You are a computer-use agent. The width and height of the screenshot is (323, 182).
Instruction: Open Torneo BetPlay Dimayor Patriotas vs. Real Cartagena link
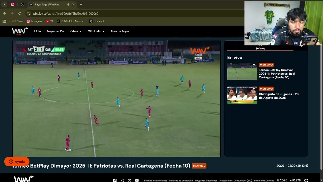click(277, 74)
